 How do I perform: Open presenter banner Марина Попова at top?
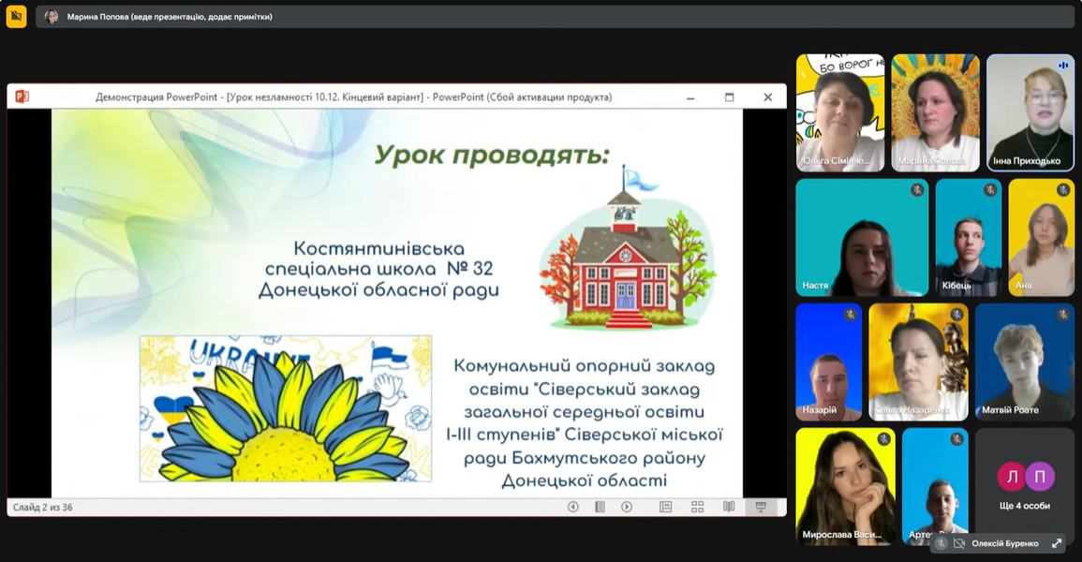[169, 16]
